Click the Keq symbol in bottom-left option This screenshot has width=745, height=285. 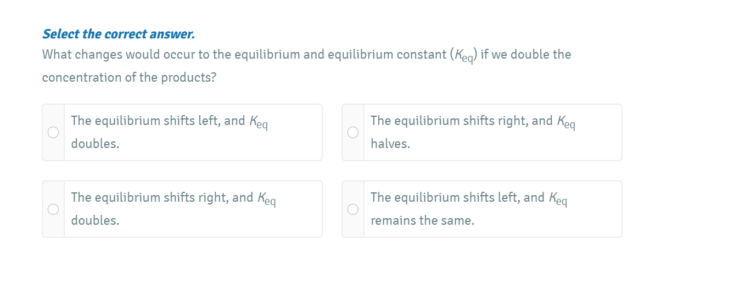(267, 199)
